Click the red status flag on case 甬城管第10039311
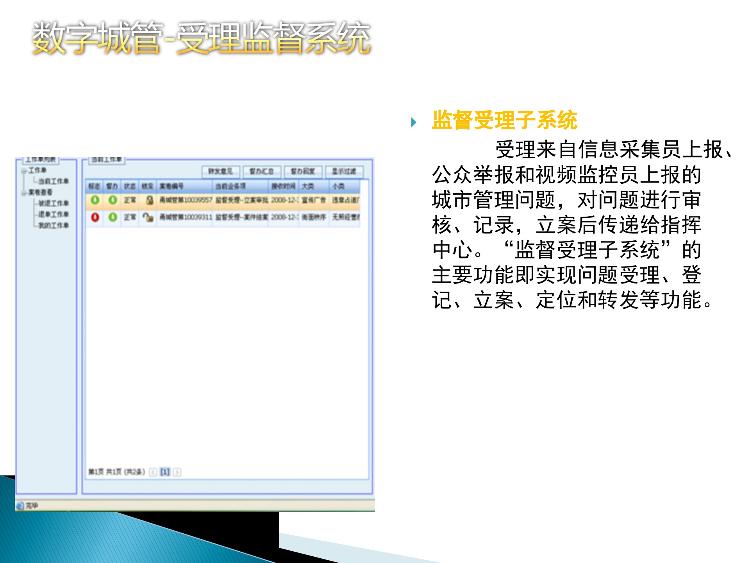 [95, 217]
